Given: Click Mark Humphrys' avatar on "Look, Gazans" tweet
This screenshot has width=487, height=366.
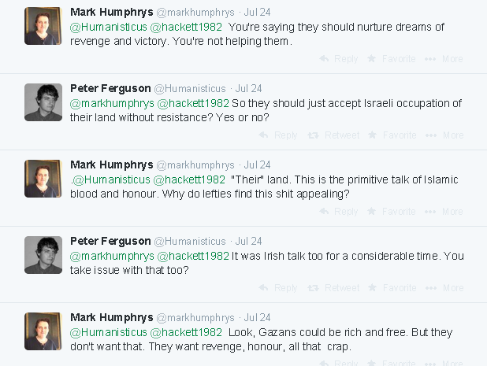Looking at the screenshot, I should (43, 331).
